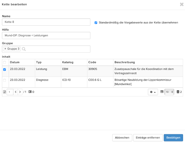Viewport: 185px width, 142px height.
Task: Sort by the Katalog column header
Action: point(74,62)
